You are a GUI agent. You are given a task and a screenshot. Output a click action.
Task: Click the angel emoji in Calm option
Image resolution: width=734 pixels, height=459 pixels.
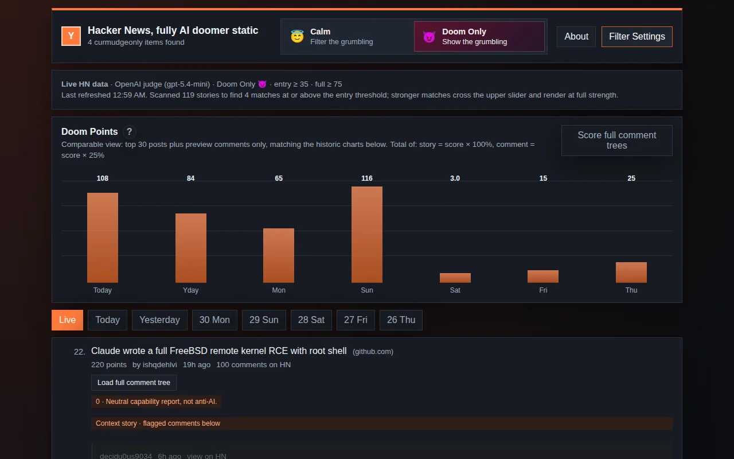coord(297,37)
